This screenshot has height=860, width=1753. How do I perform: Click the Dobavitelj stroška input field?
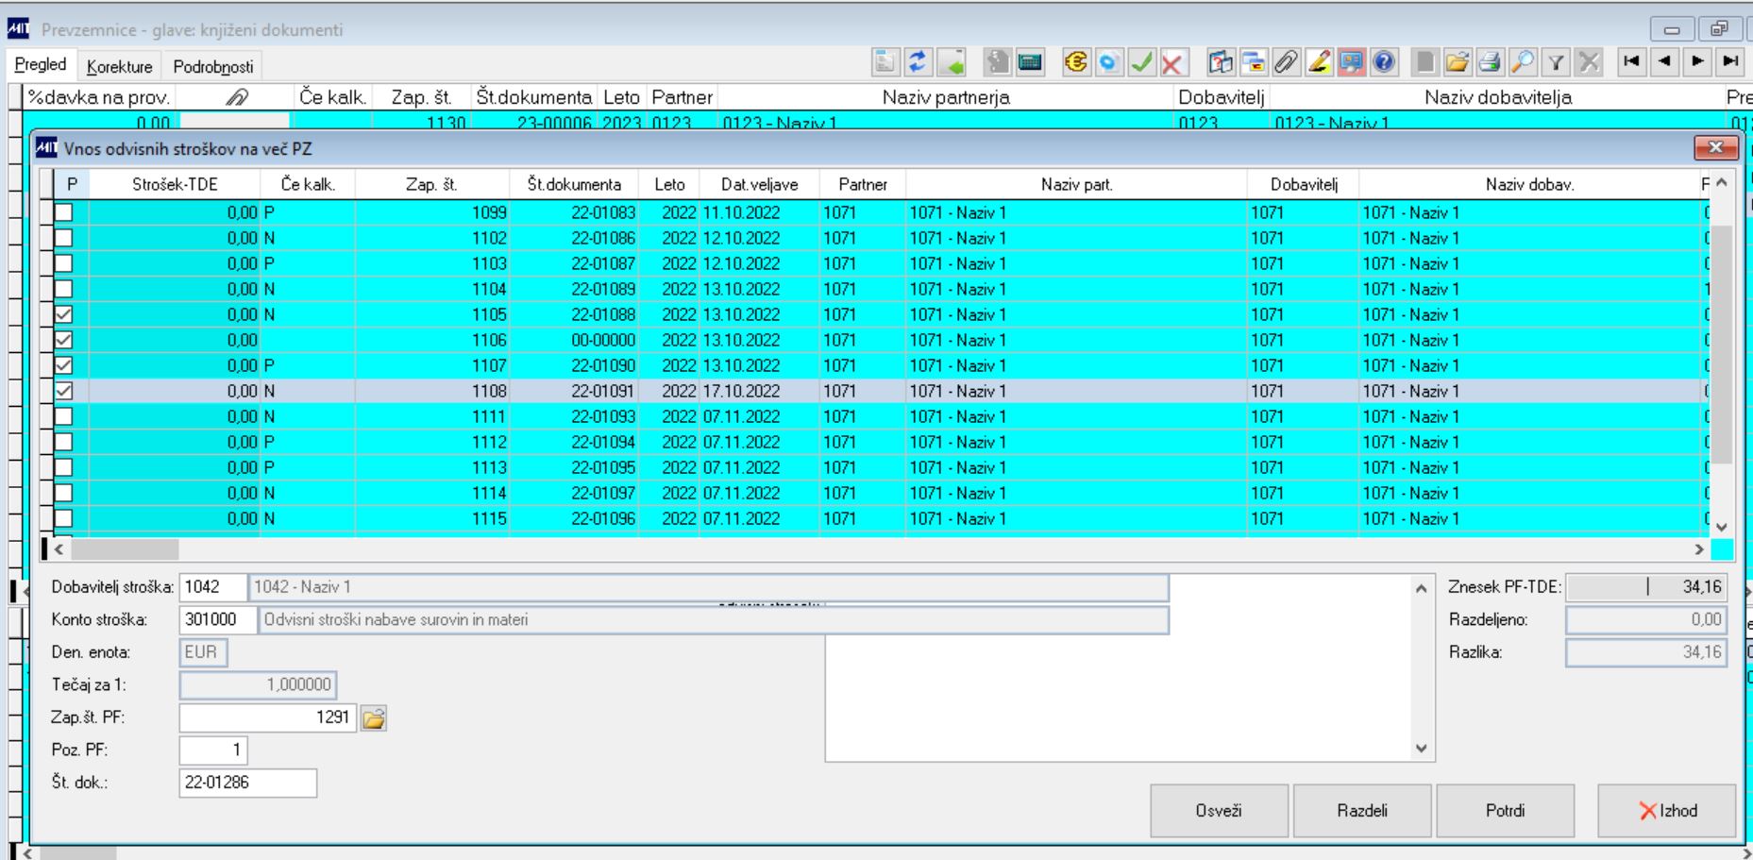point(212,587)
